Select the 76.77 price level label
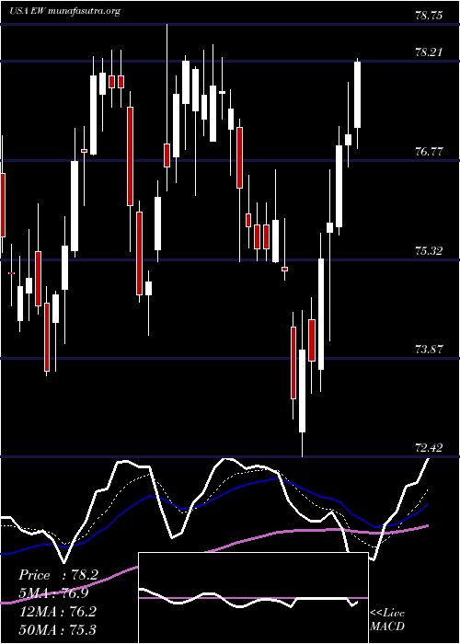This screenshot has width=460, height=644. tap(429, 152)
